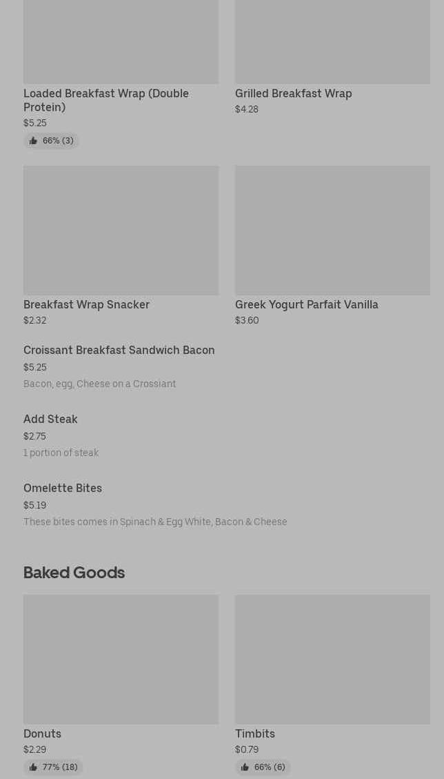Click Grilled Breakfast Wrap title
Screen dimensions: 444x779
[293, 93]
